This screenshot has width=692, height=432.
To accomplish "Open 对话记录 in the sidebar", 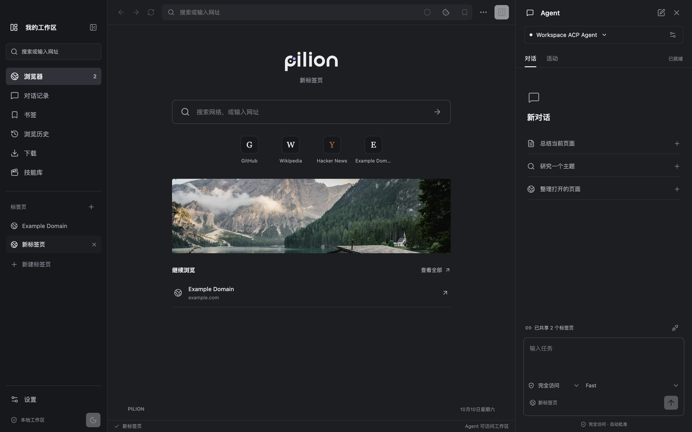I will tap(53, 96).
